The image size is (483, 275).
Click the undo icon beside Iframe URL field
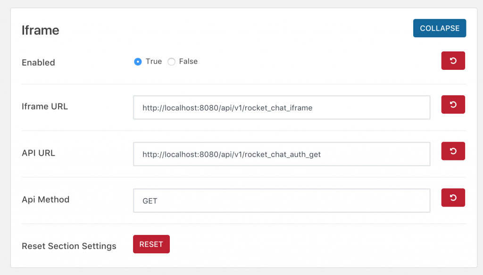tap(453, 104)
